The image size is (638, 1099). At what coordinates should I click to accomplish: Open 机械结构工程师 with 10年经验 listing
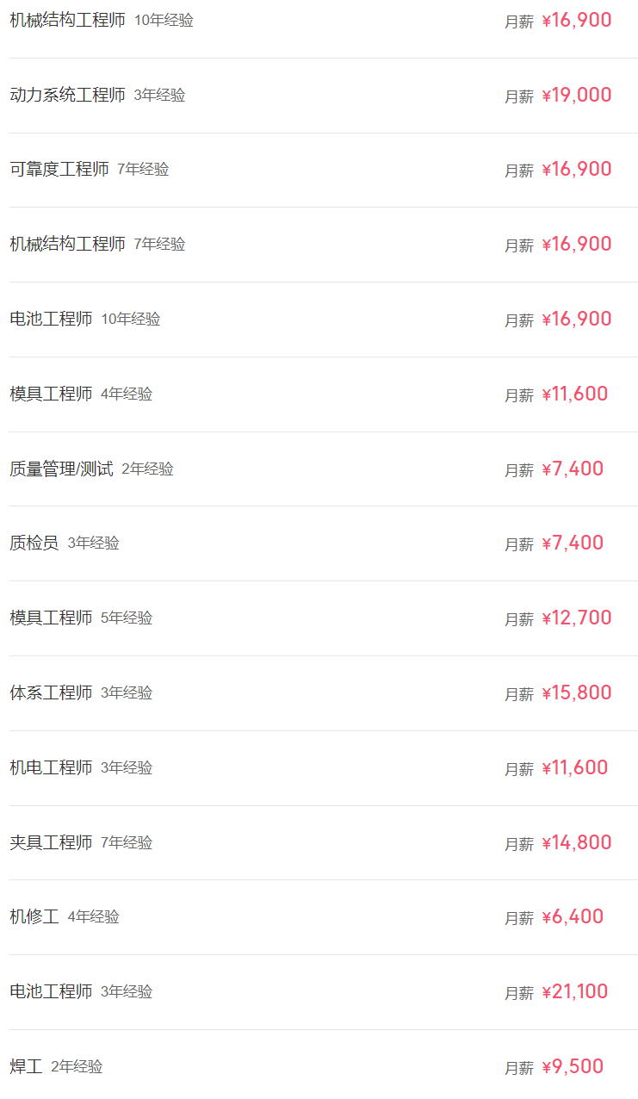pyautogui.click(x=67, y=21)
